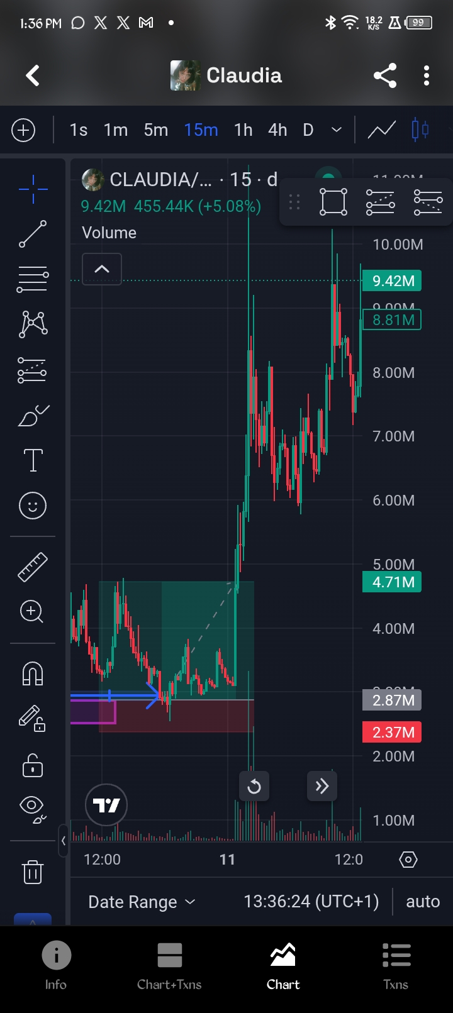The width and height of the screenshot is (453, 1013).
Task: Open the Date Range dropdown
Action: click(x=142, y=902)
